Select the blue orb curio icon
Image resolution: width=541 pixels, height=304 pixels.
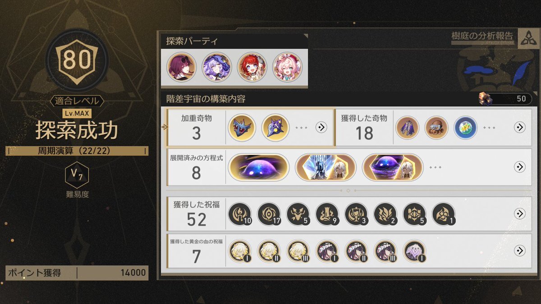click(x=465, y=127)
